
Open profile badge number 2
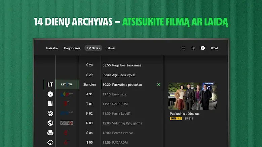203,48
